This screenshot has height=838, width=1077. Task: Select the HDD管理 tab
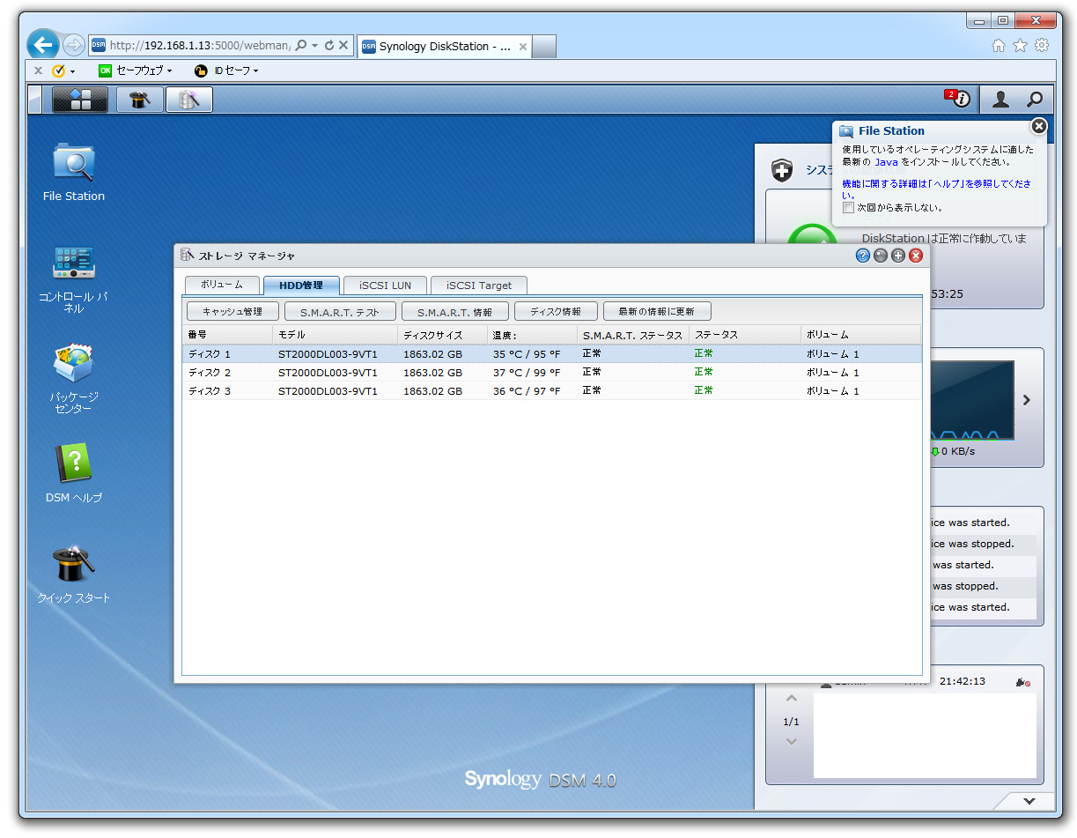coord(301,285)
